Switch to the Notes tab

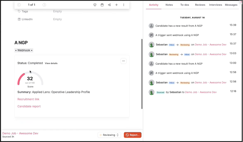(169, 5)
